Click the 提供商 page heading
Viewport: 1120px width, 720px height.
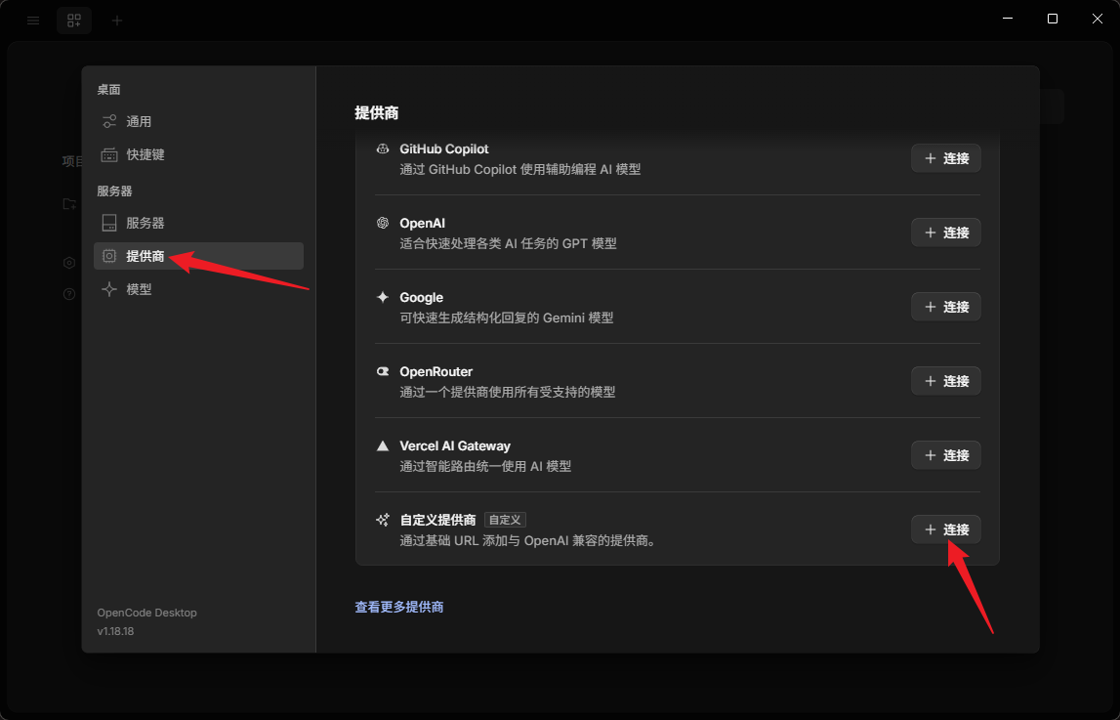(x=377, y=113)
